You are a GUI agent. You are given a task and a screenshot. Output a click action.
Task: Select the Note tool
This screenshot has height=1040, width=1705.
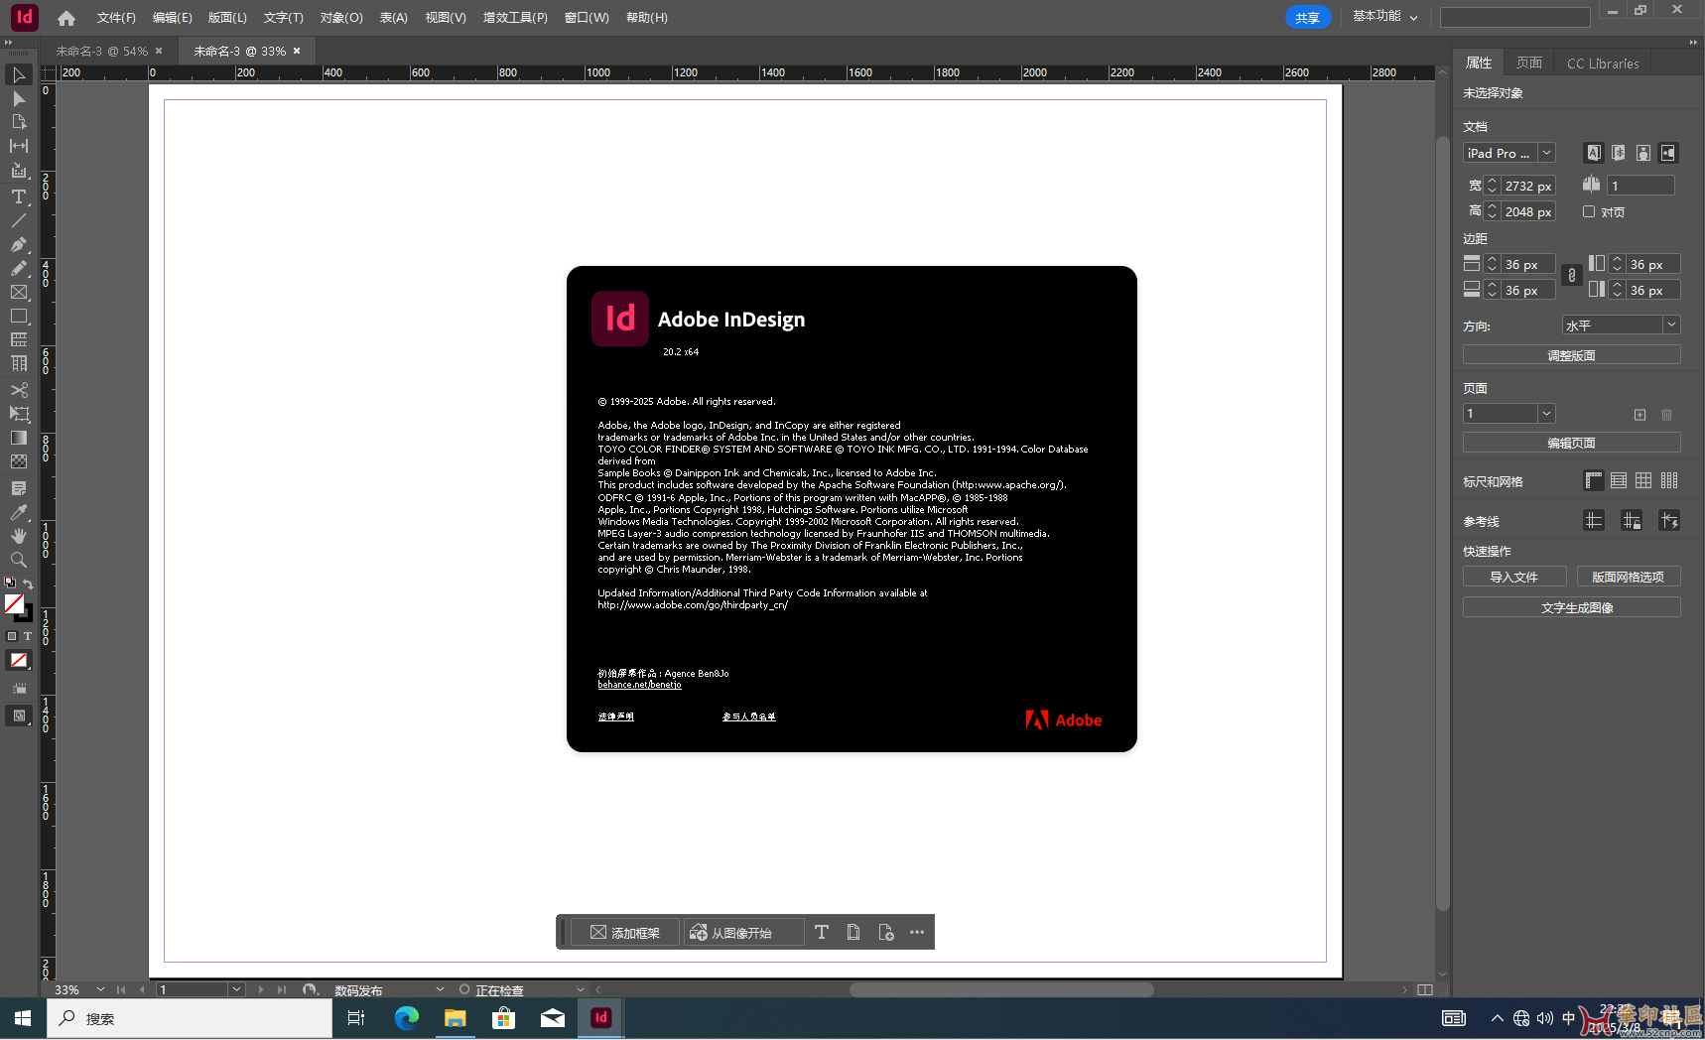pyautogui.click(x=19, y=488)
